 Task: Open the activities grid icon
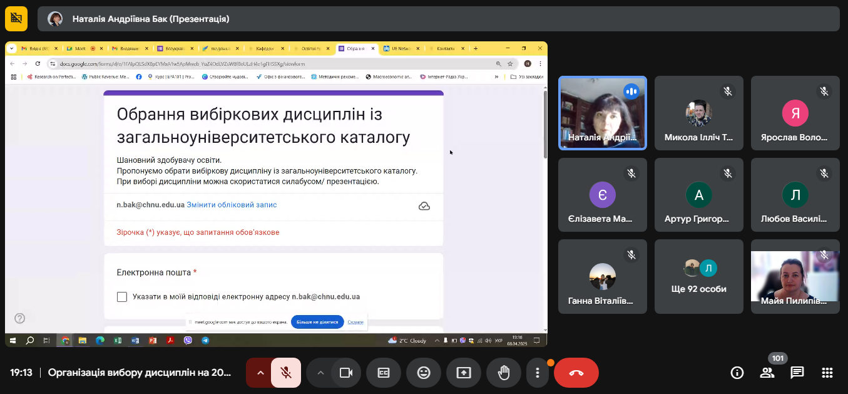pos(827,373)
